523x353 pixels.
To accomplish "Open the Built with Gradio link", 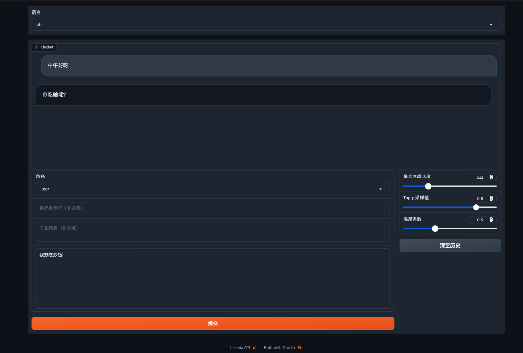I will click(279, 348).
